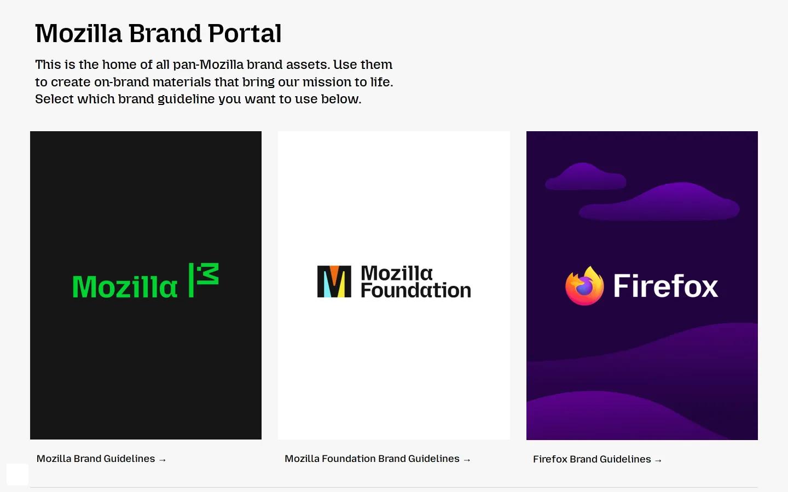Open Mozilla Brand Guidelines link
This screenshot has width=788, height=492.
coord(101,459)
